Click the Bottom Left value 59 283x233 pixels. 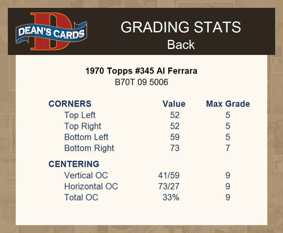[x=175, y=137]
